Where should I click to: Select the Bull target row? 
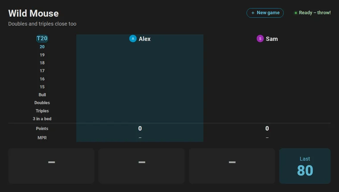point(42,95)
